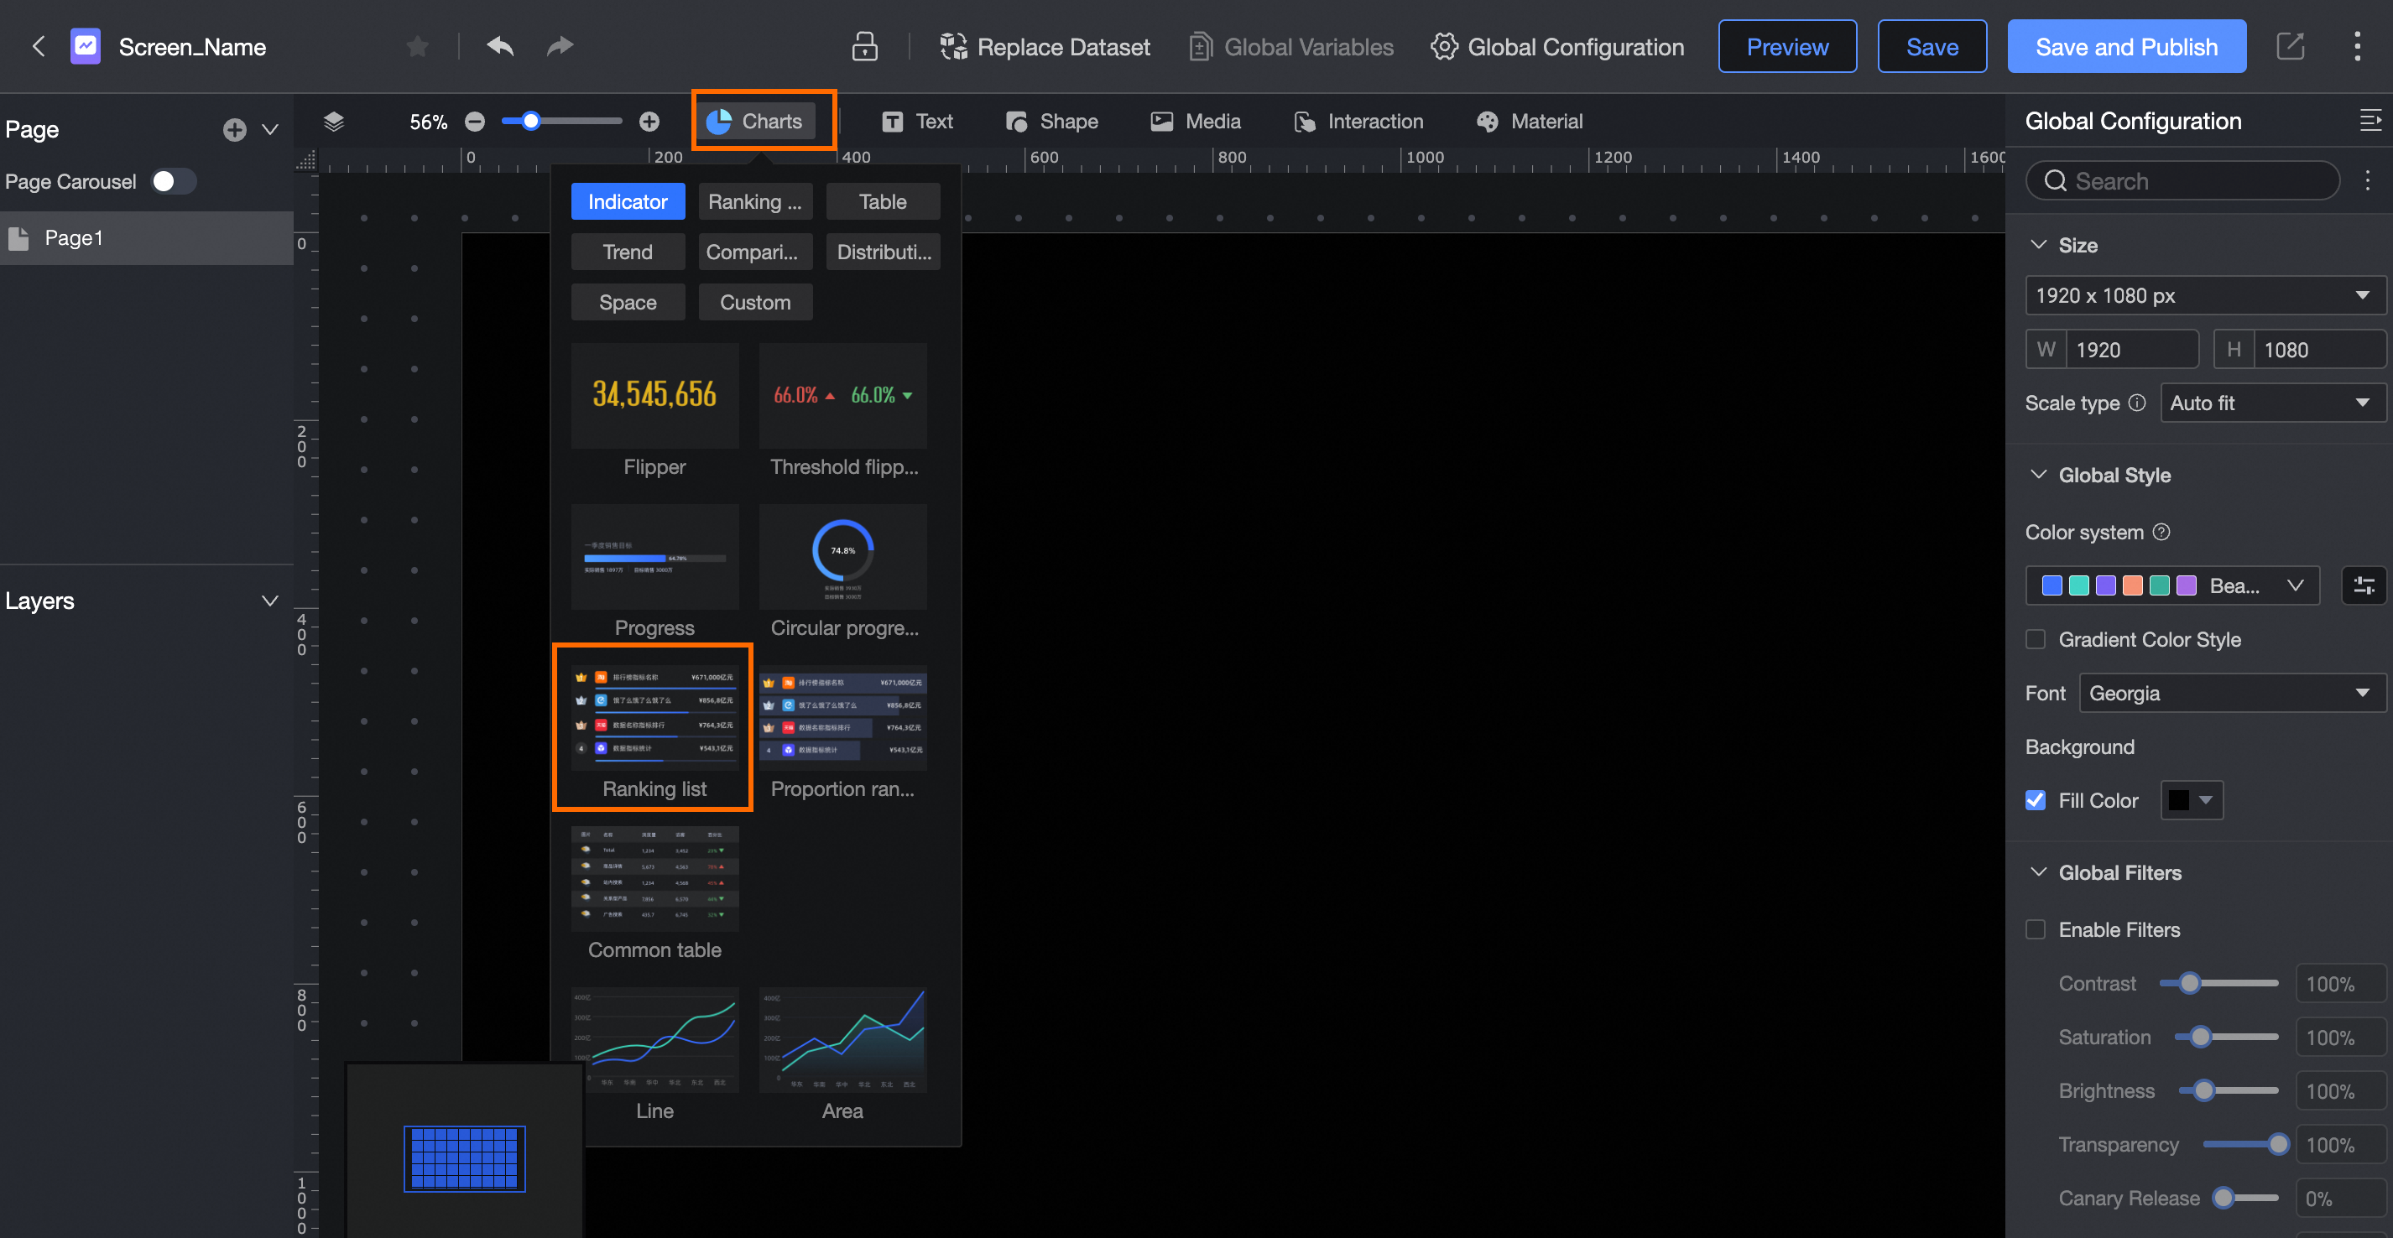The height and width of the screenshot is (1238, 2393).
Task: Collapse the Global Configuration panel icon
Action: pos(2370,121)
